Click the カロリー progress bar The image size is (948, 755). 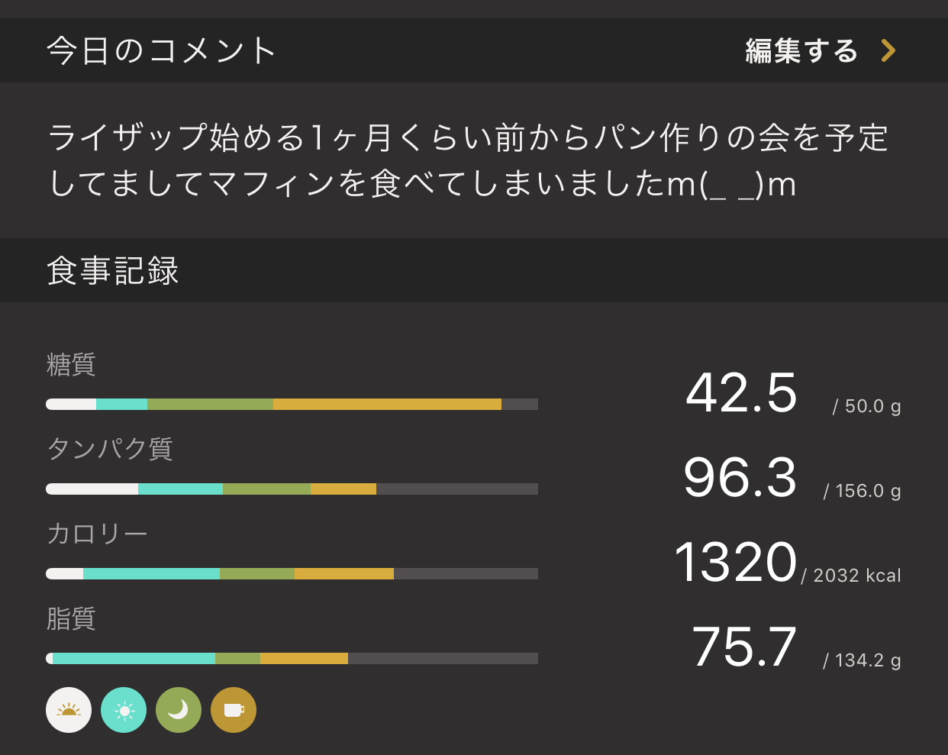click(292, 573)
